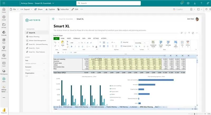Click the Undo arrow icon
211x115 pixels.
click(x=55, y=42)
